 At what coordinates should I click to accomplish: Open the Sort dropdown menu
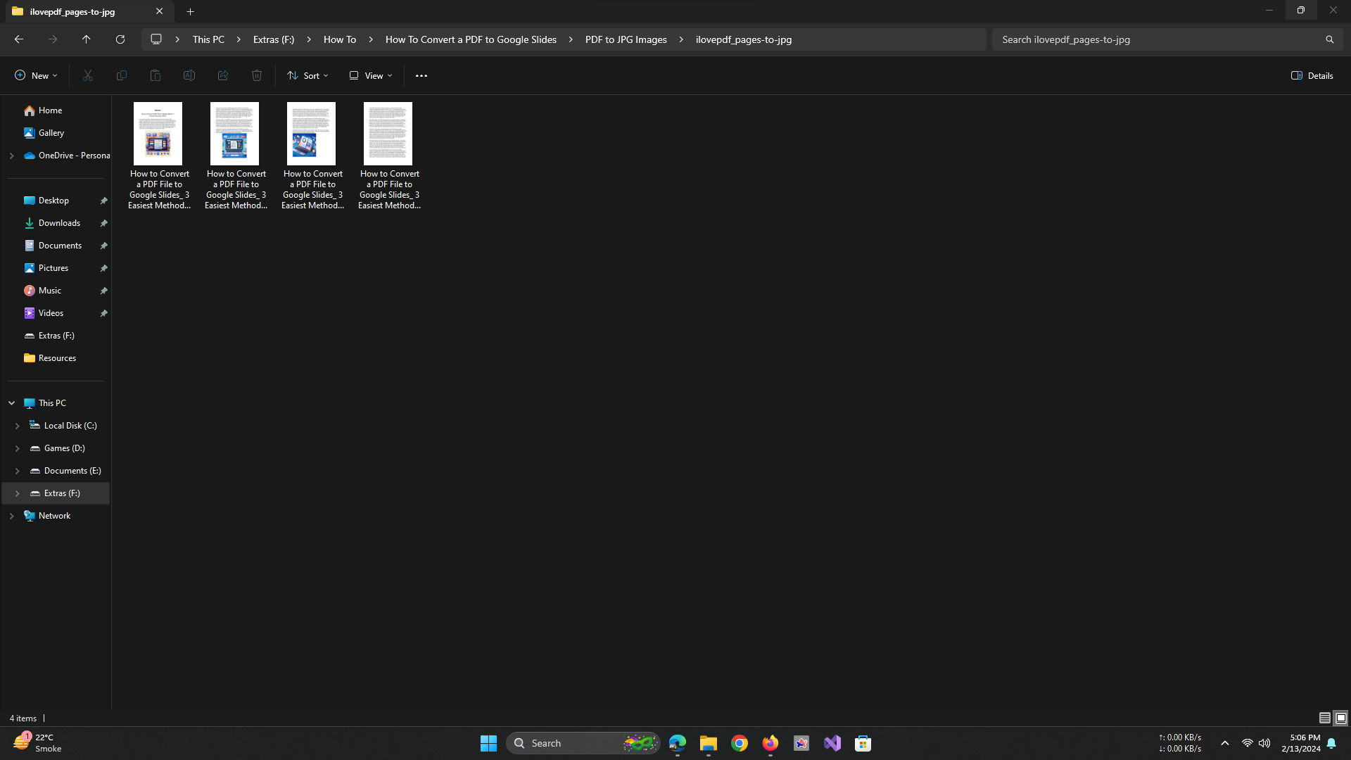pyautogui.click(x=307, y=75)
